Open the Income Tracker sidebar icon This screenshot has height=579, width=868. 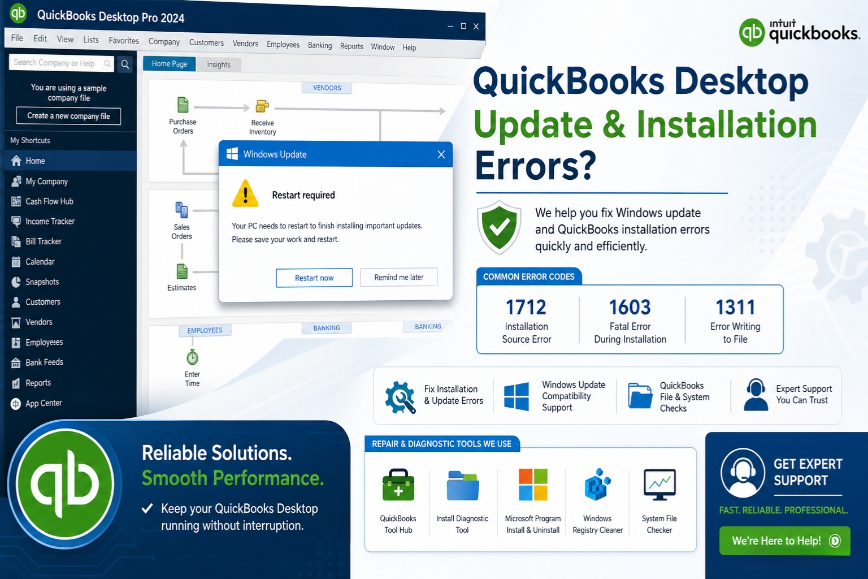16,222
